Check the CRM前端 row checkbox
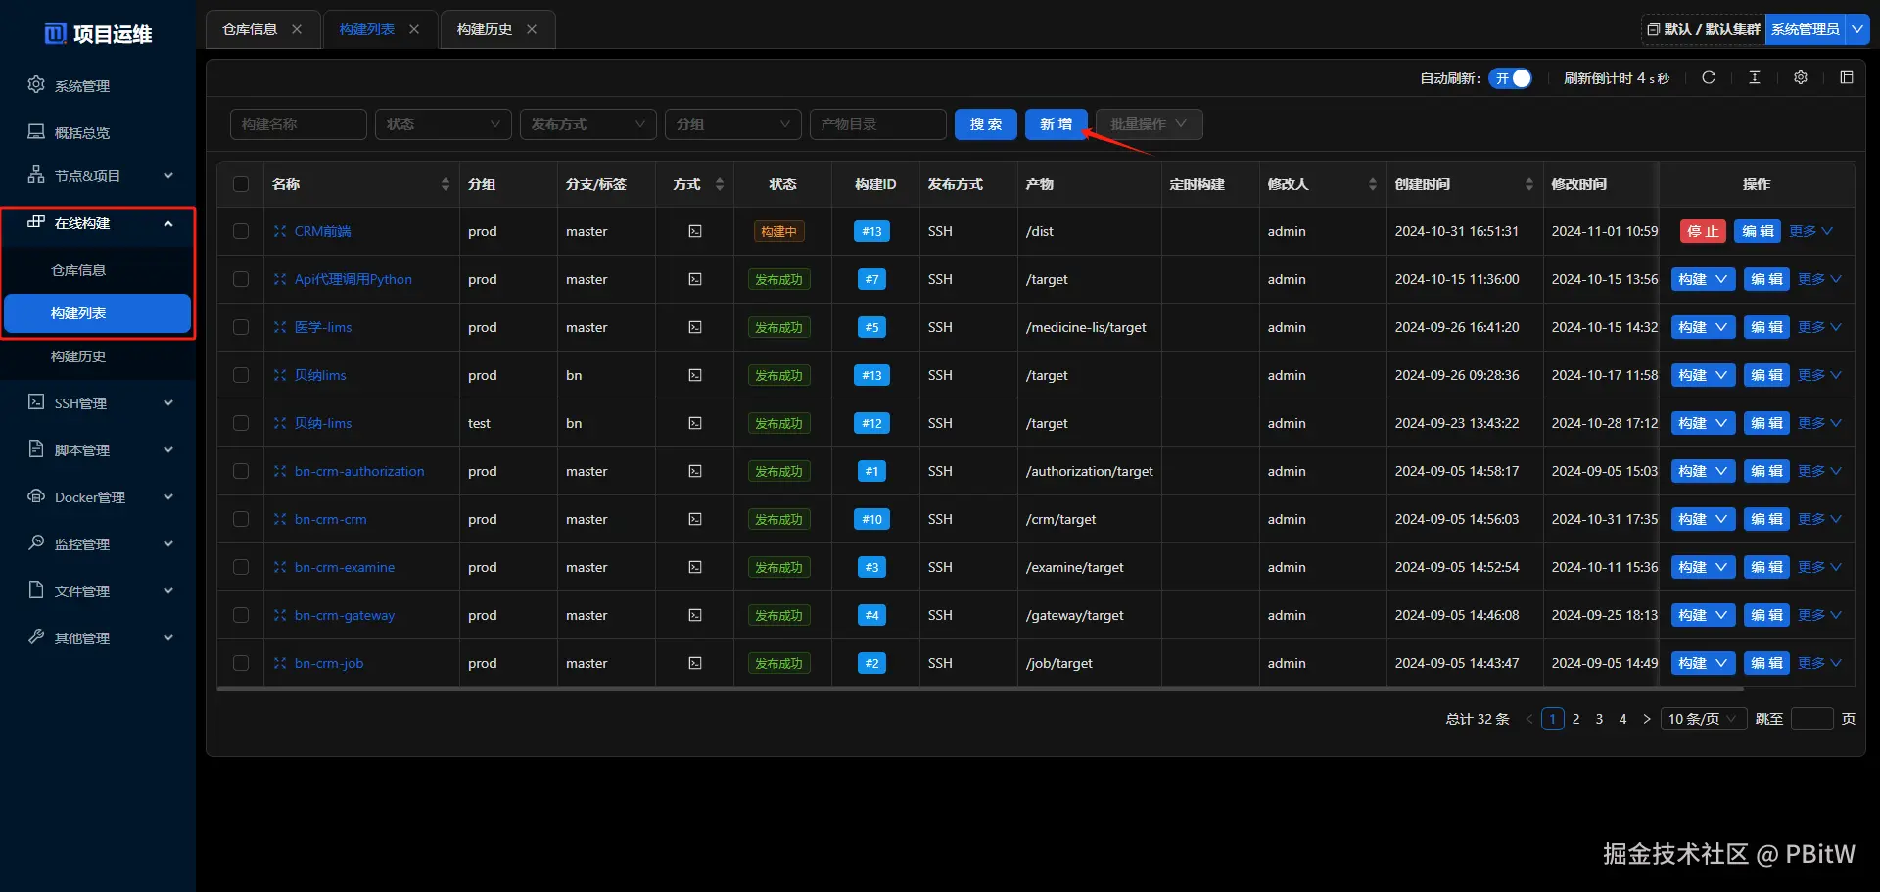Image resolution: width=1880 pixels, height=892 pixels. [241, 231]
